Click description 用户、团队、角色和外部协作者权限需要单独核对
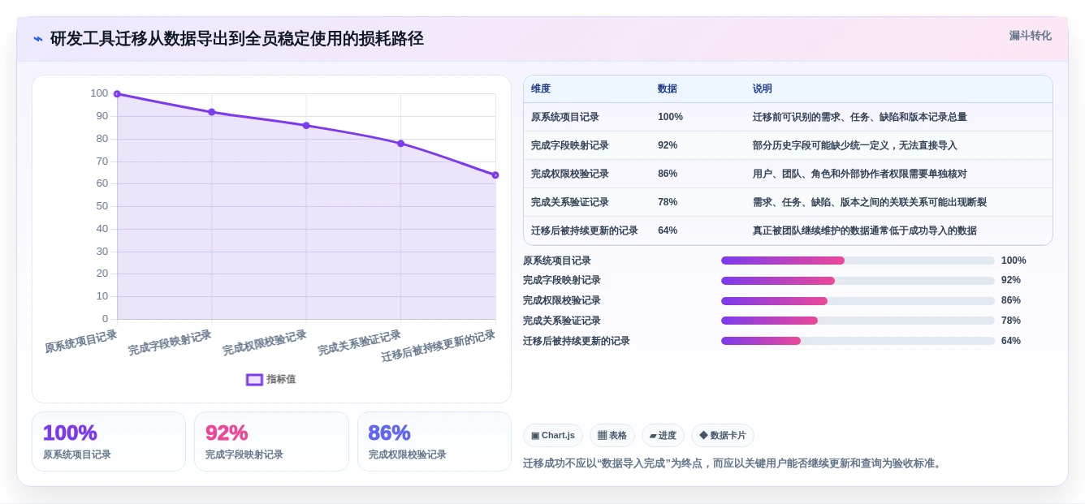This screenshot has width=1085, height=504. 860,174
